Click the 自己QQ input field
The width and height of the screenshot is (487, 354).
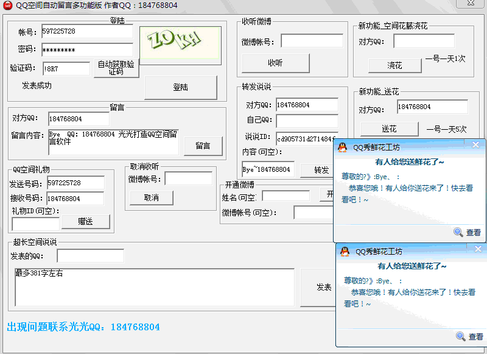pyautogui.click(x=307, y=121)
